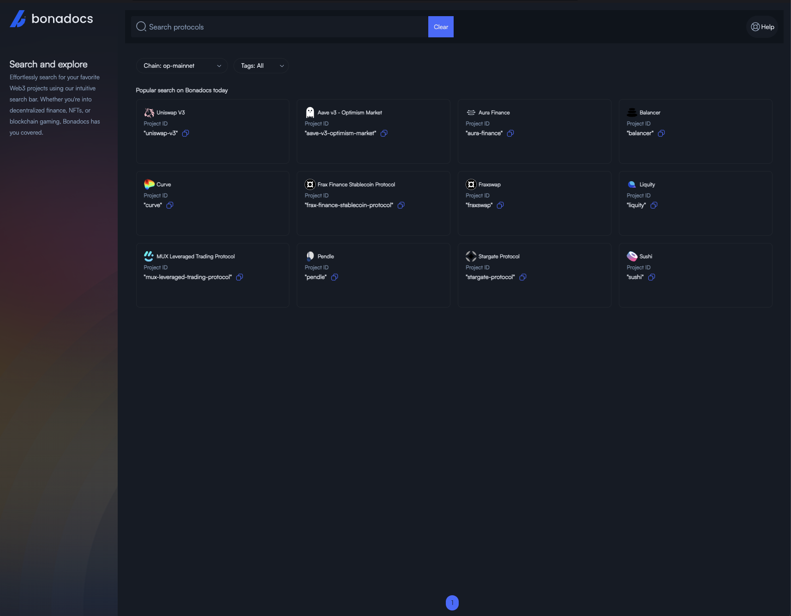The width and height of the screenshot is (791, 616).
Task: Open the Uniswap V3 card title
Action: pos(171,113)
